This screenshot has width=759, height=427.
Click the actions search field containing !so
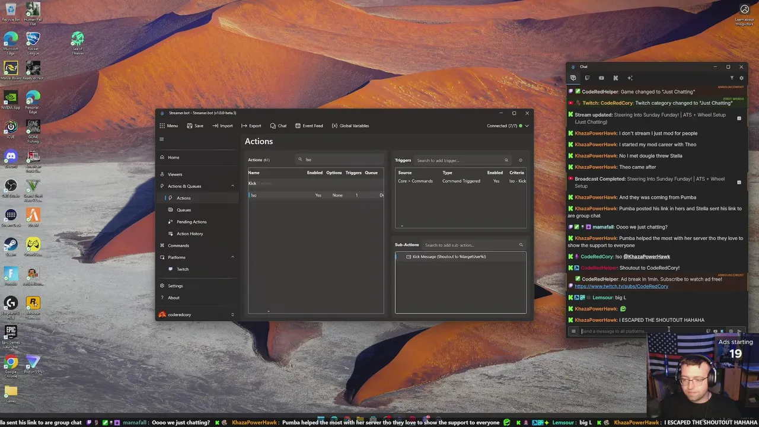341,160
